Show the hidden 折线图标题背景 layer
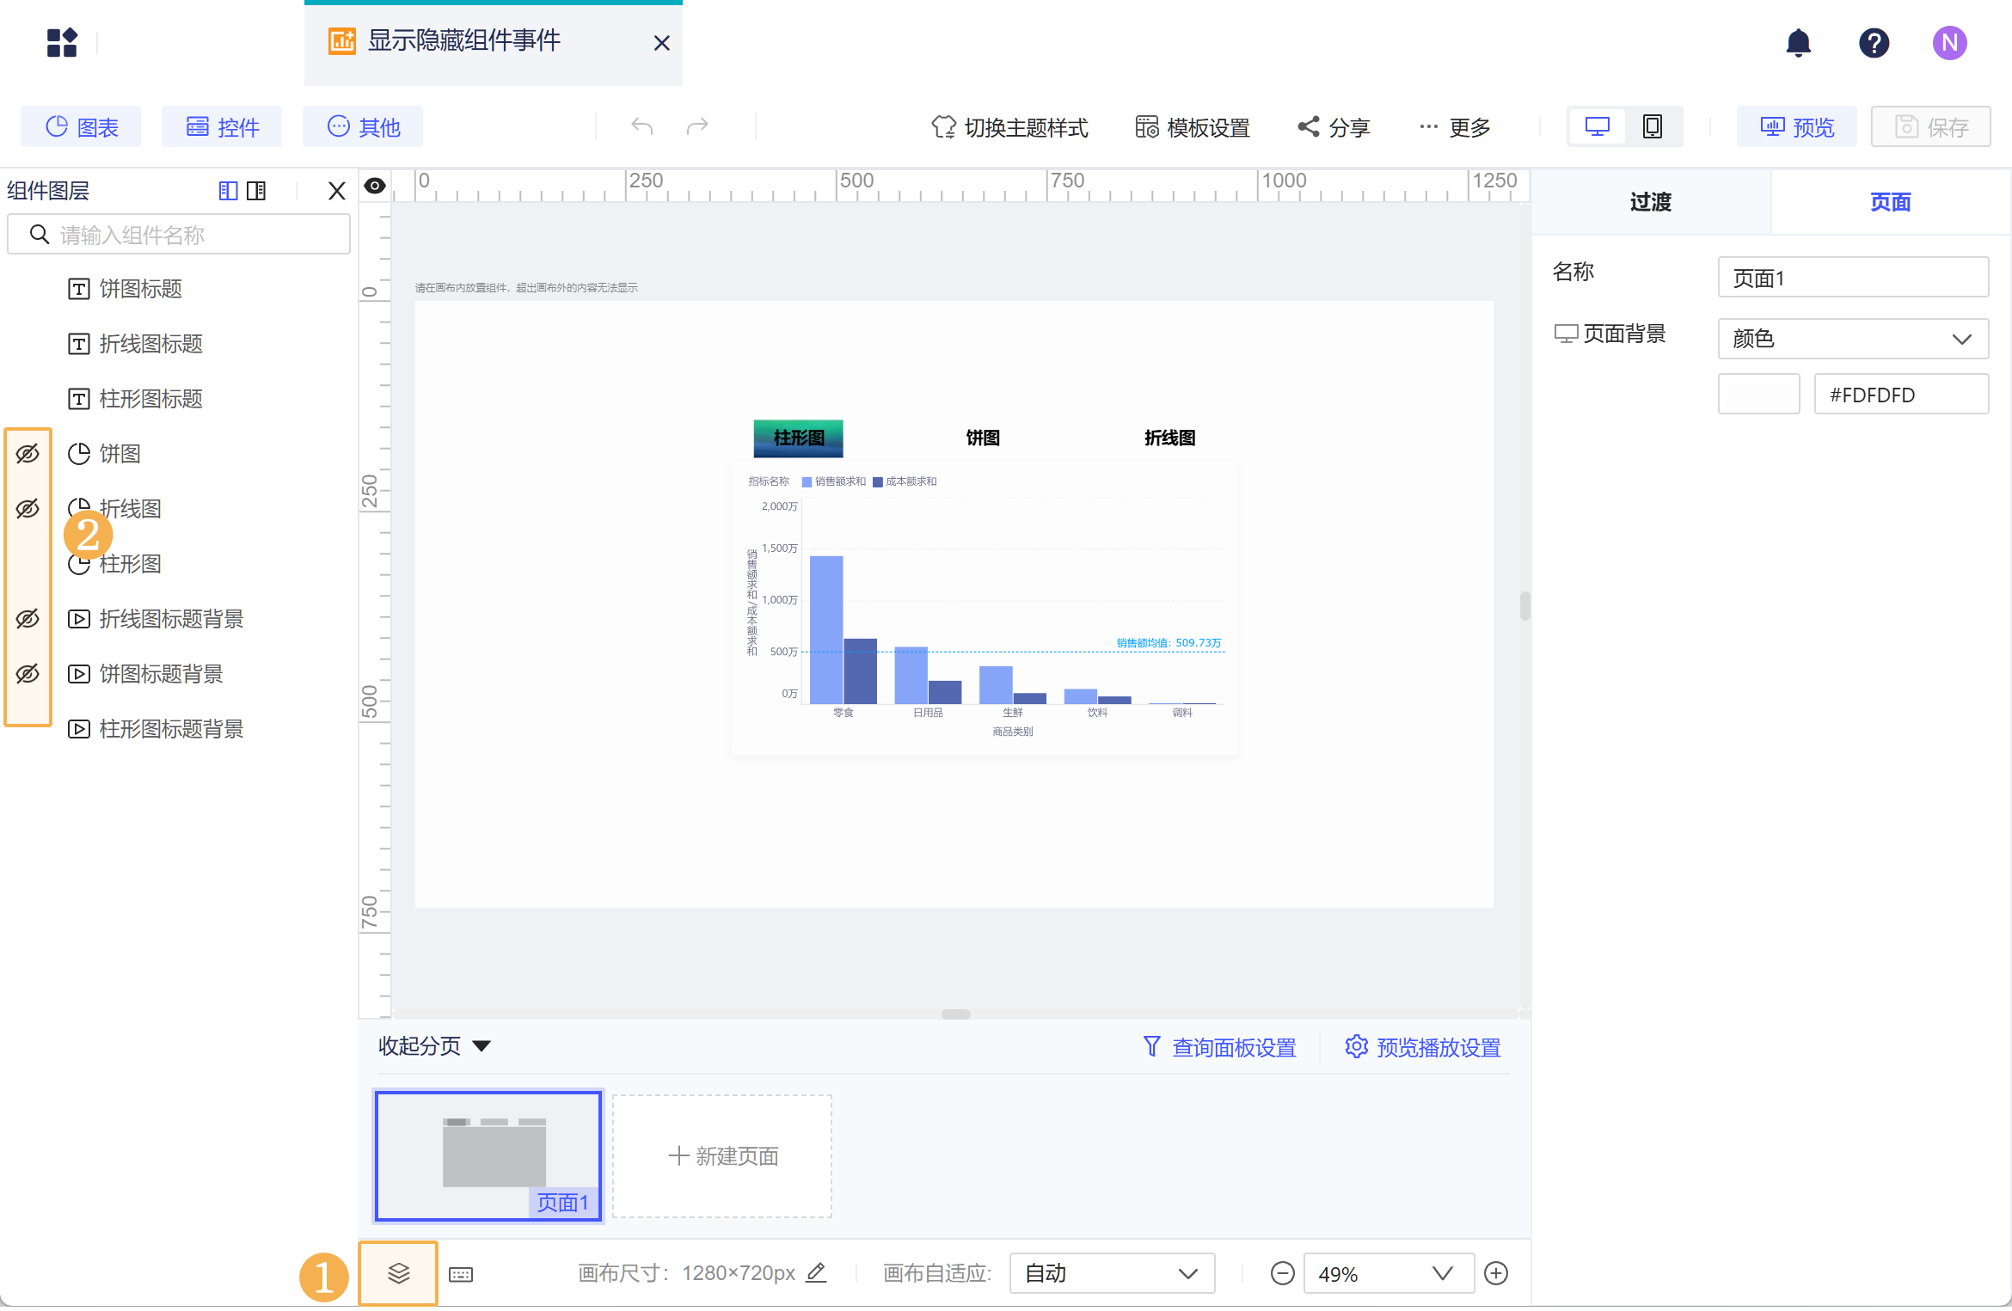This screenshot has height=1311, width=2012. tap(28, 619)
